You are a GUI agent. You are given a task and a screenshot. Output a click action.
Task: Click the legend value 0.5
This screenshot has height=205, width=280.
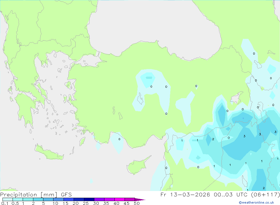coord(15,203)
